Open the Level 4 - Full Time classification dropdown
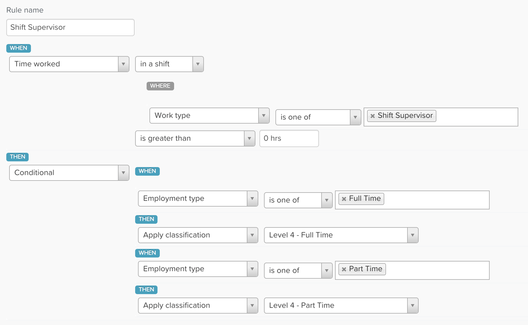This screenshot has width=528, height=325. [x=412, y=235]
